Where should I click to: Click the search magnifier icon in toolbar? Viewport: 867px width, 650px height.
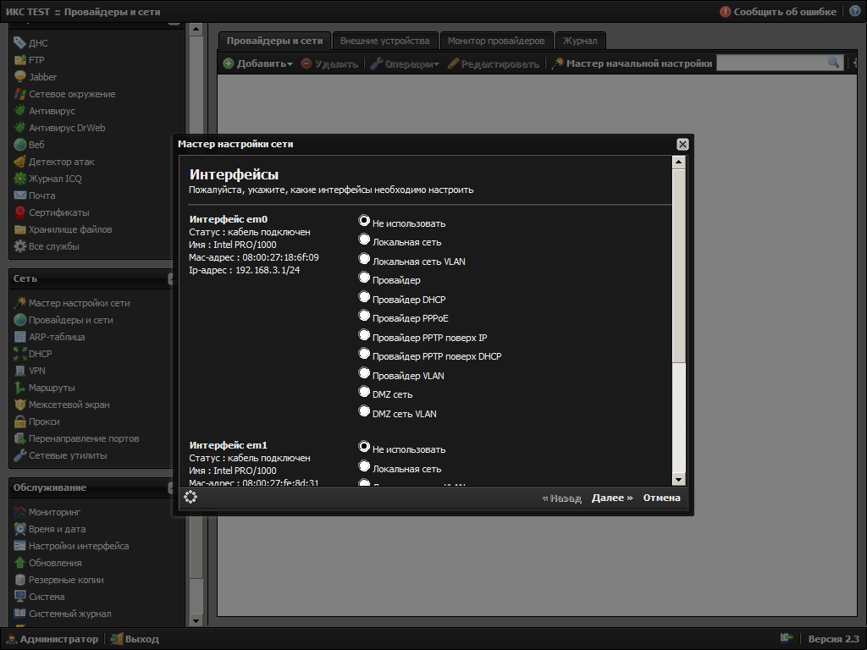[833, 63]
